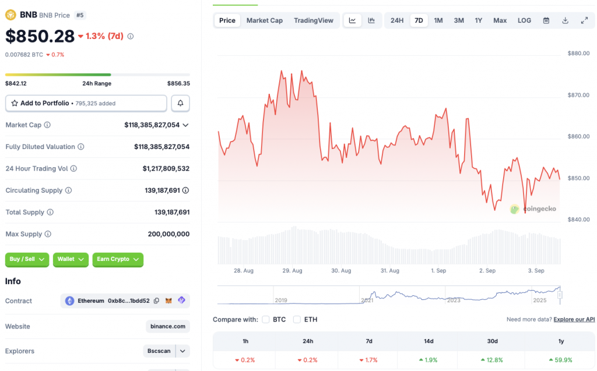This screenshot has width=597, height=371.
Task: Click the download chart data icon
Action: (565, 20)
